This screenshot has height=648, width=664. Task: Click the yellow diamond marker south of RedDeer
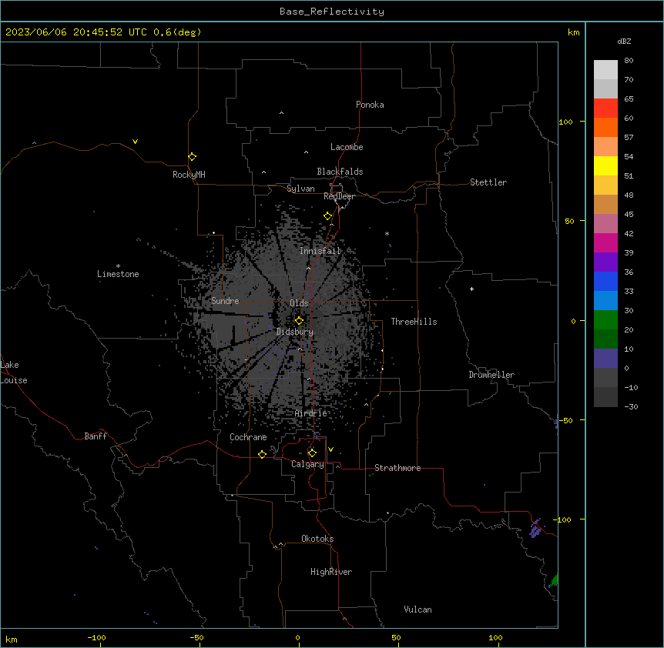point(328,216)
